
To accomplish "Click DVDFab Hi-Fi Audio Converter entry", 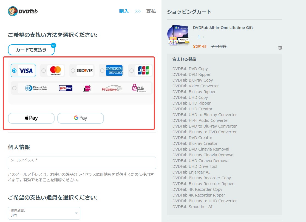I will point(201,120).
